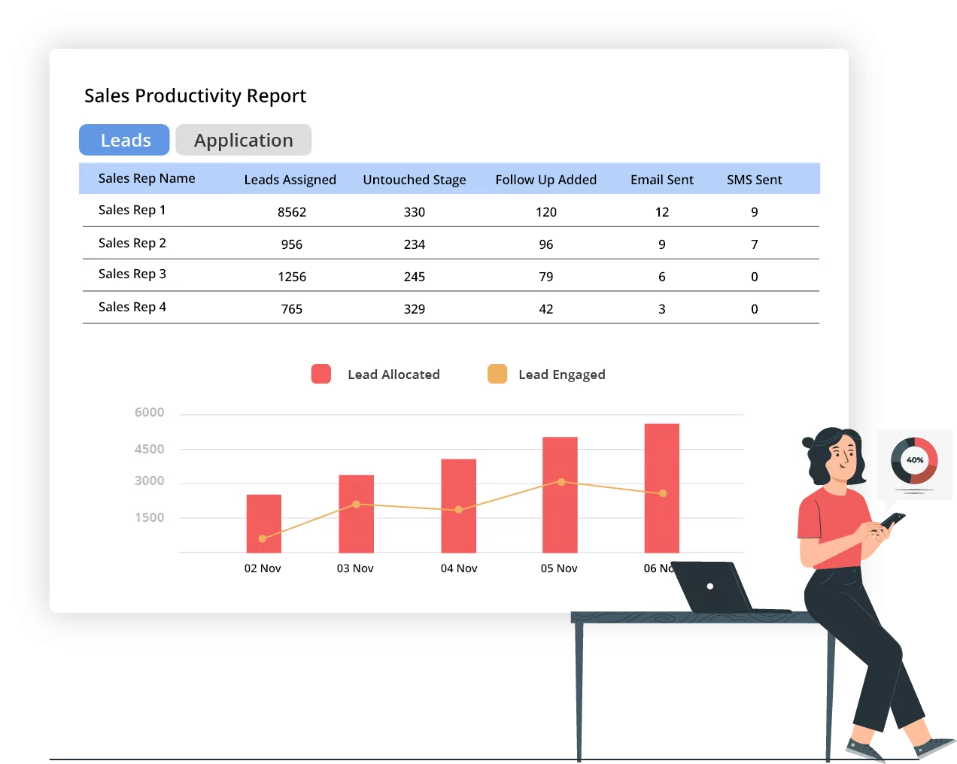Select Sales Rep 4 in the table
This screenshot has width=957, height=764.
tap(132, 307)
